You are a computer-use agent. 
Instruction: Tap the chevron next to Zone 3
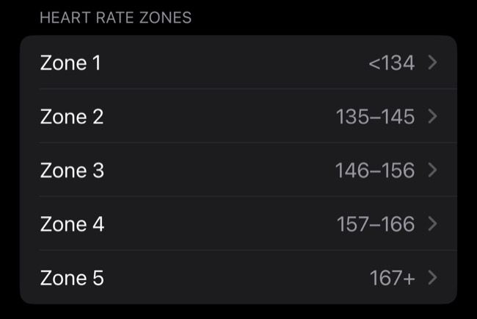click(x=432, y=171)
